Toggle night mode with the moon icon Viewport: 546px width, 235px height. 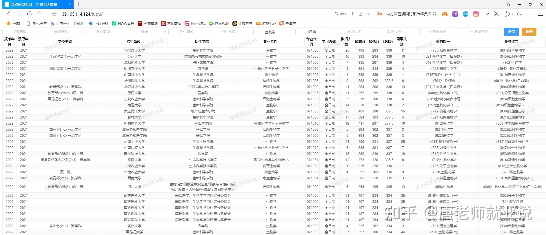click(x=519, y=14)
